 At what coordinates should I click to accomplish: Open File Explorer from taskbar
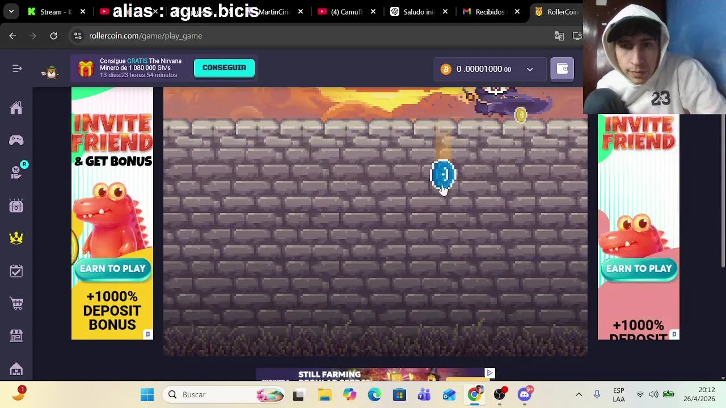(x=324, y=394)
